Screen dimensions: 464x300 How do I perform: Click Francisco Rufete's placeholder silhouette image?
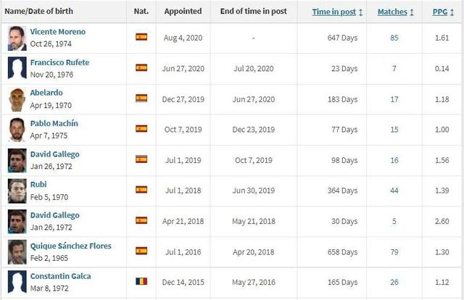click(17, 68)
